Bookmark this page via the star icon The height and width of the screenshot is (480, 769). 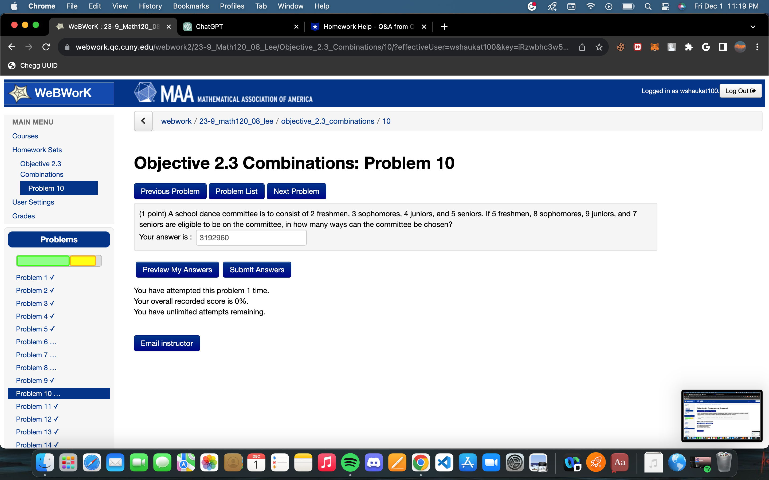point(599,47)
